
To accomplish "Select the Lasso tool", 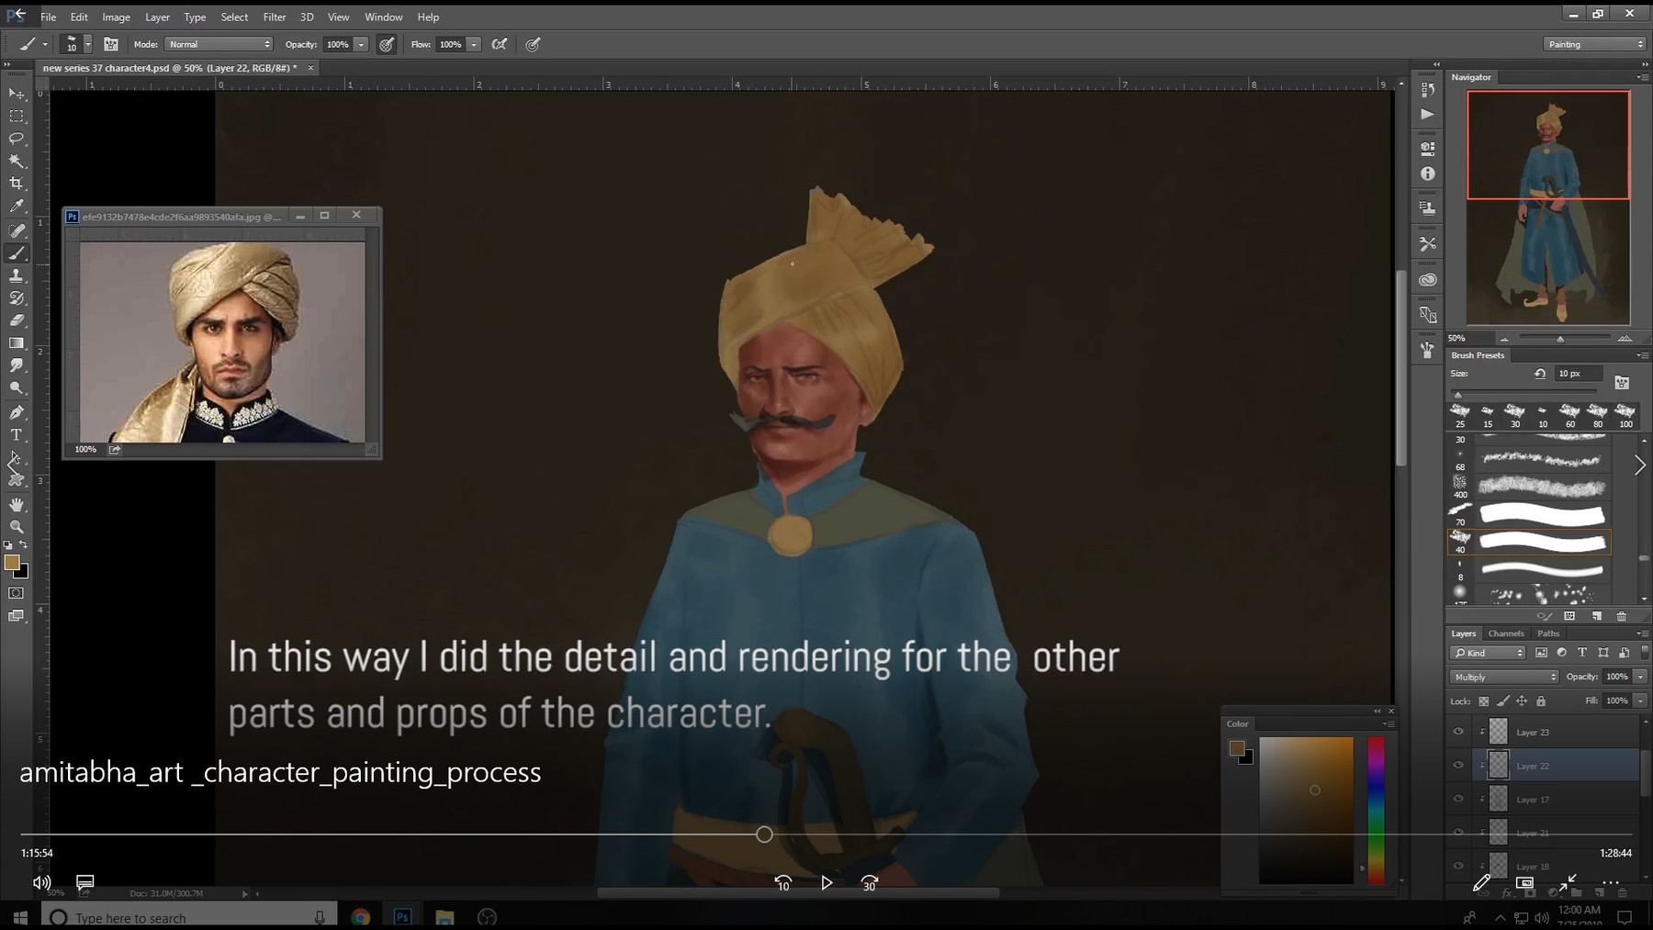I will 16,139.
